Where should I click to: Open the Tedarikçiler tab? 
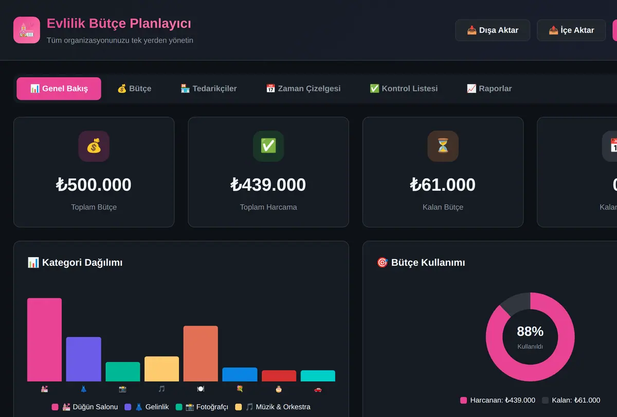(209, 88)
